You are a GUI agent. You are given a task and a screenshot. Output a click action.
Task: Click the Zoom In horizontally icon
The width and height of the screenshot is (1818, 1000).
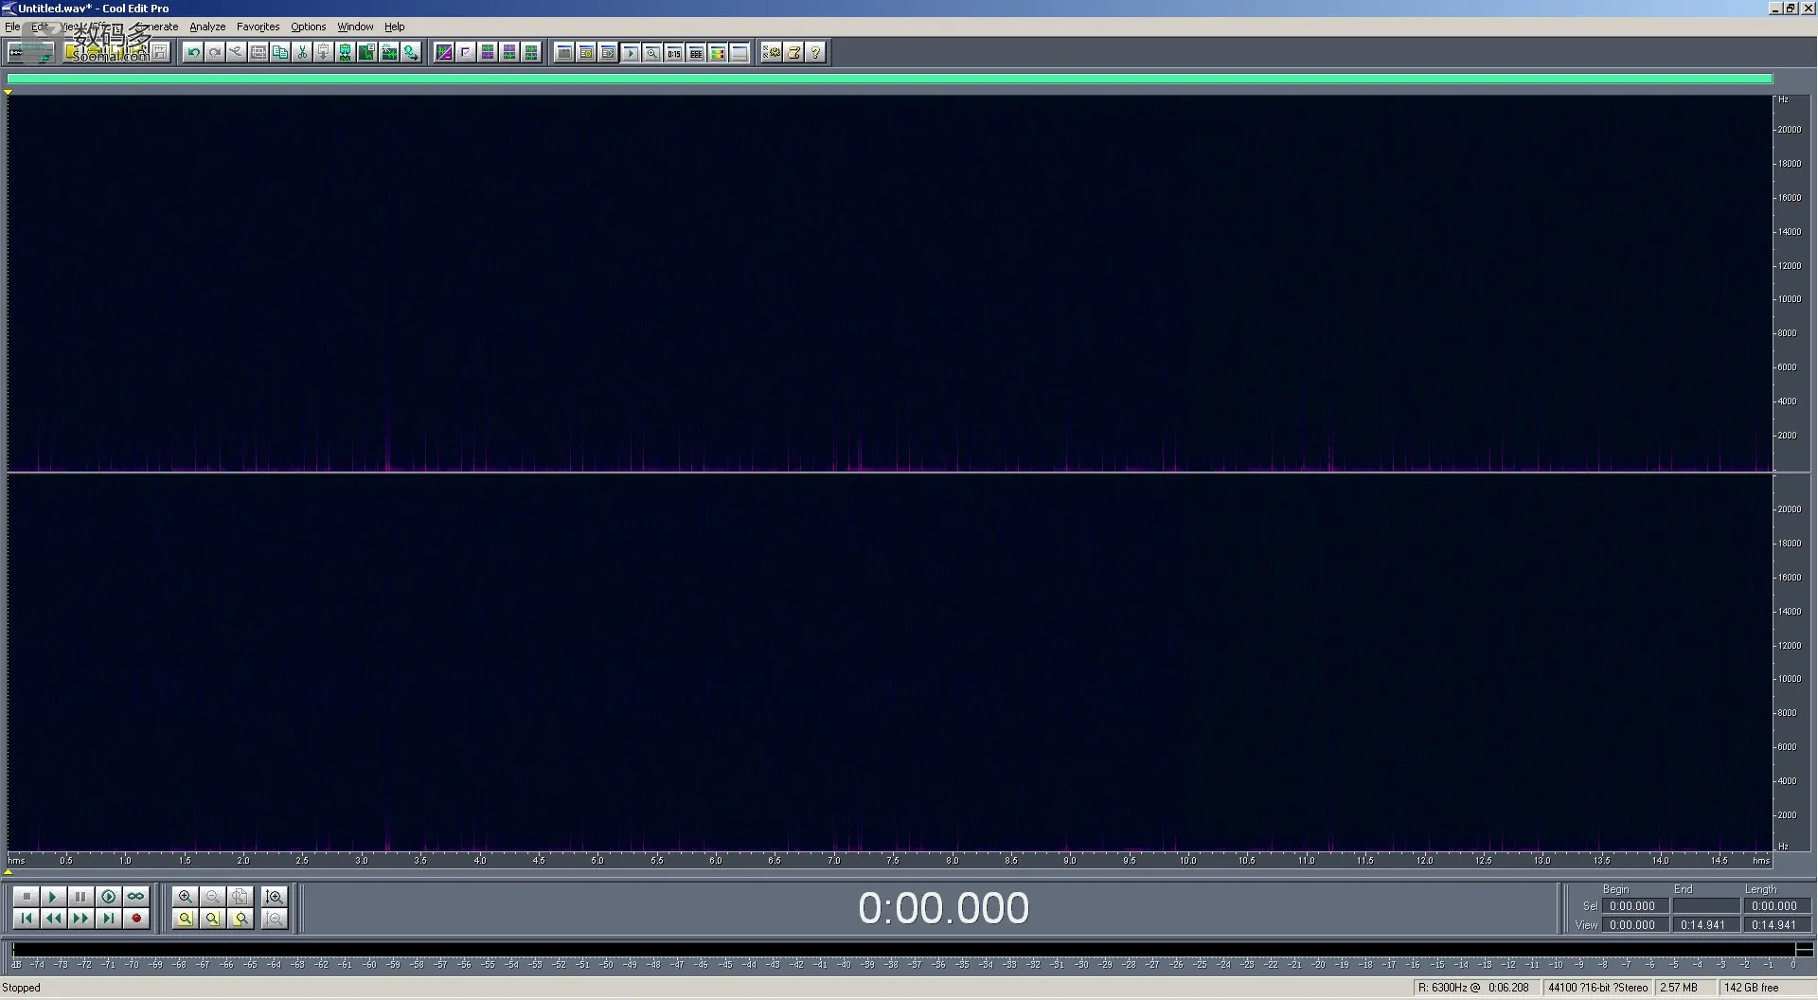pos(186,896)
